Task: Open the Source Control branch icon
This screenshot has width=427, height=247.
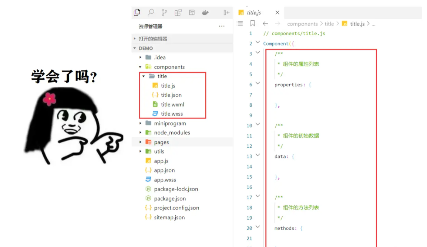Action: tap(164, 13)
